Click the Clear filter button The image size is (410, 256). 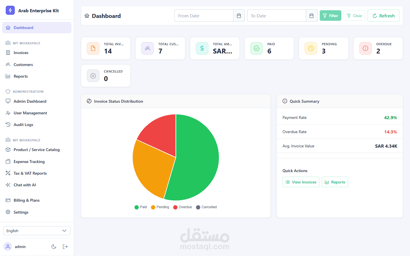pos(354,16)
